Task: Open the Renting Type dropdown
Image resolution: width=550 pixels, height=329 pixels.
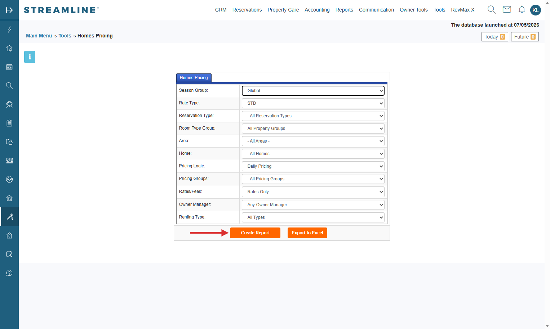Action: pos(313,217)
